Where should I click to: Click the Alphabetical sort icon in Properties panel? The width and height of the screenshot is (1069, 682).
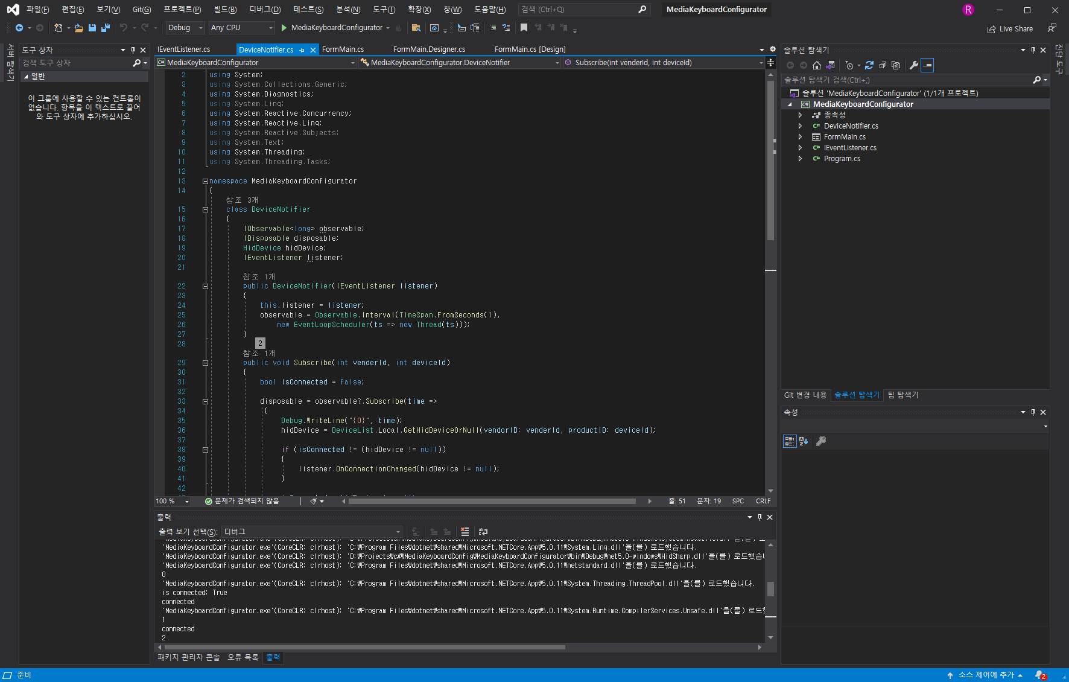pos(804,441)
